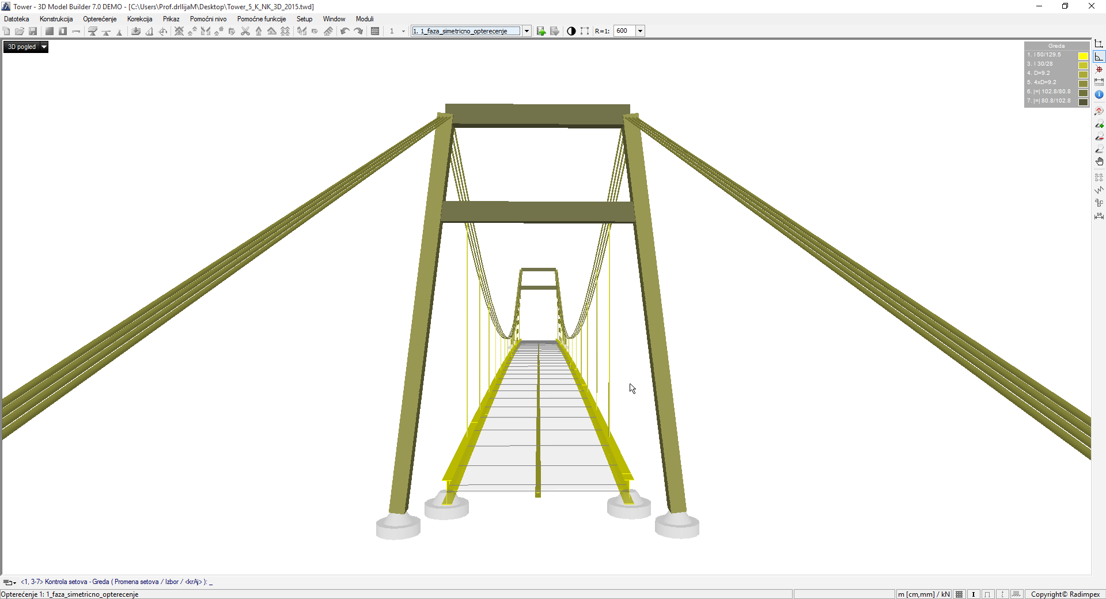Click the zoom in magnifier icon

click(1099, 124)
